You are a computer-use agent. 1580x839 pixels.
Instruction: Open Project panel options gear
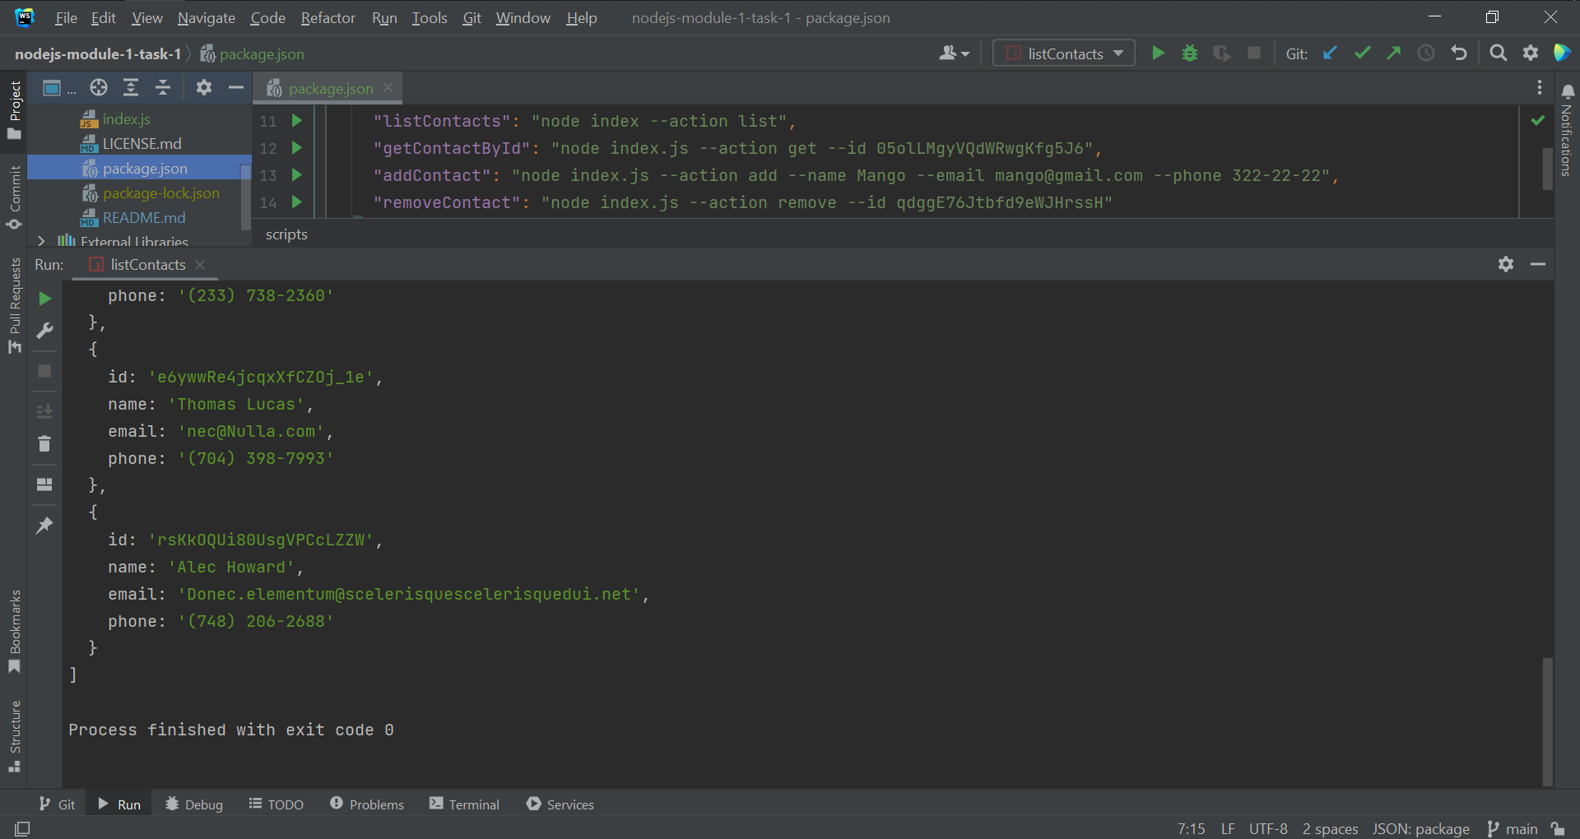pyautogui.click(x=204, y=87)
